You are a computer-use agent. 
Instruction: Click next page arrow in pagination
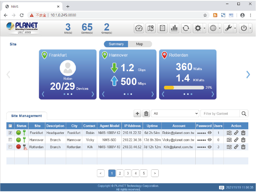(x=155, y=173)
